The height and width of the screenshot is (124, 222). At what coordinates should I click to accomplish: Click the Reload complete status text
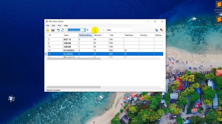point(53,90)
